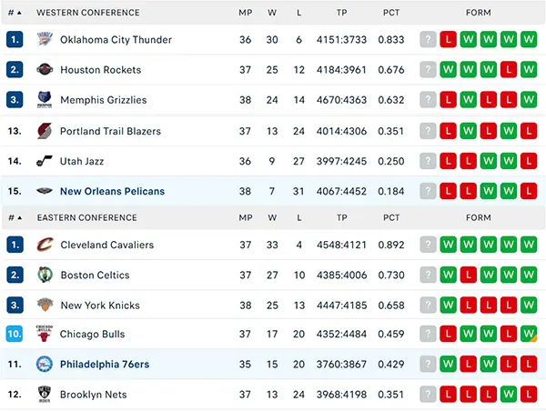Open Rockets' red L form result
Screen dimensions: 546x411
pos(509,70)
